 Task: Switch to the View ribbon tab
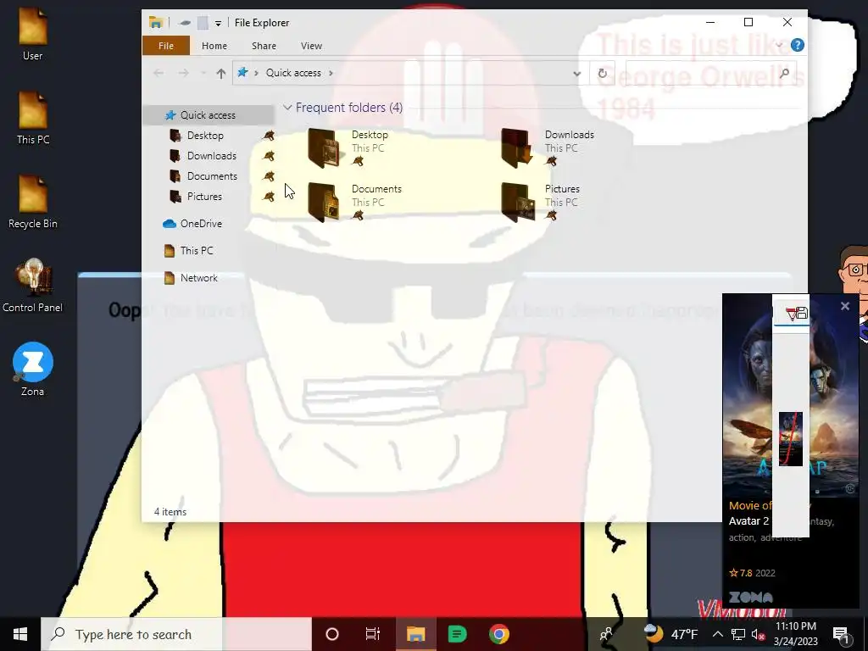point(311,46)
